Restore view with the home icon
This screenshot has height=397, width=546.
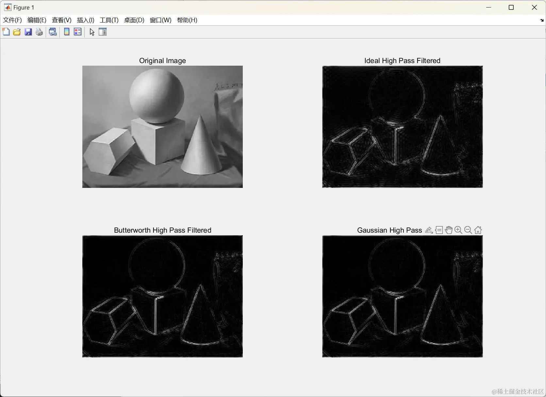(x=478, y=230)
